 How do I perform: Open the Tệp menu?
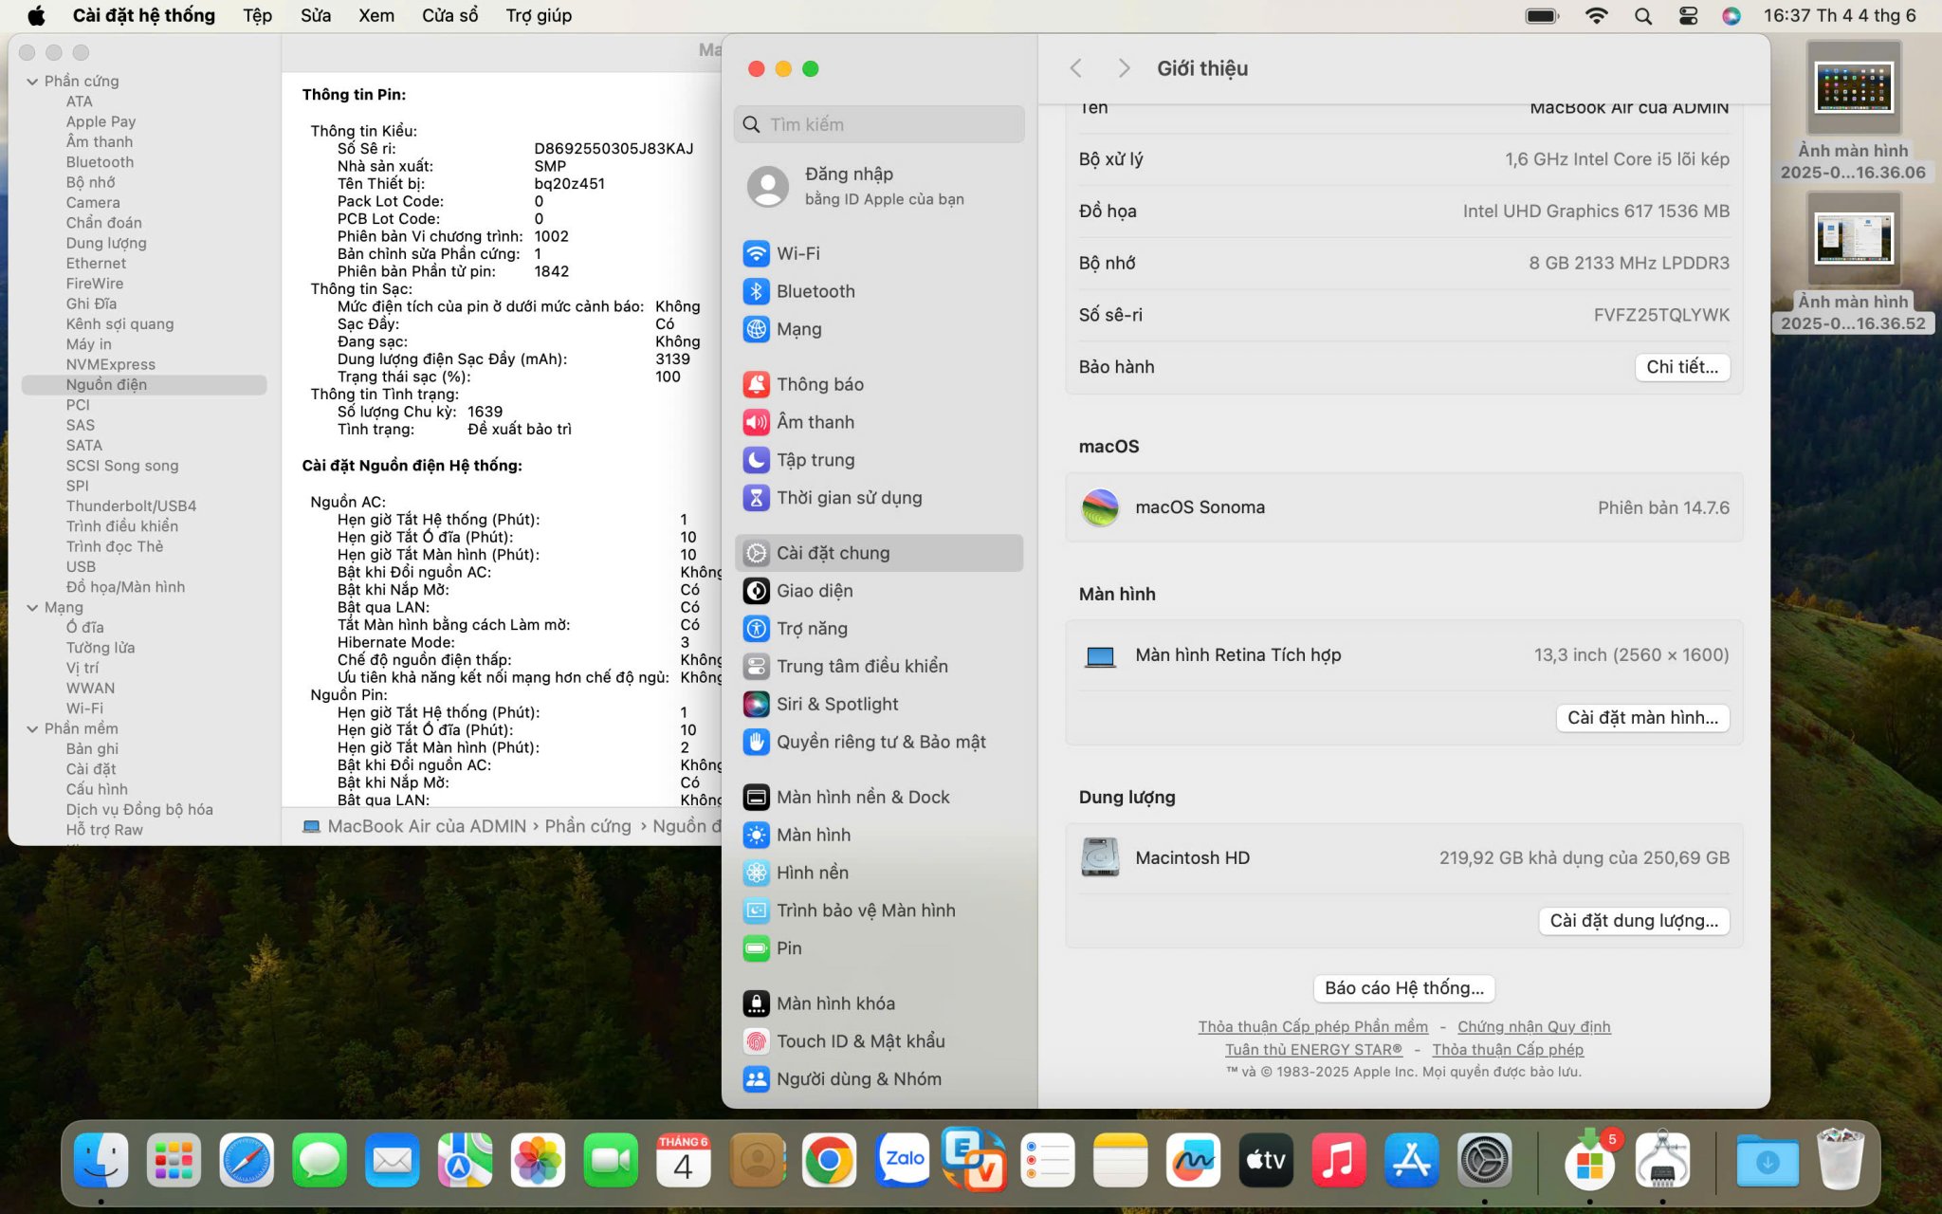pyautogui.click(x=257, y=16)
